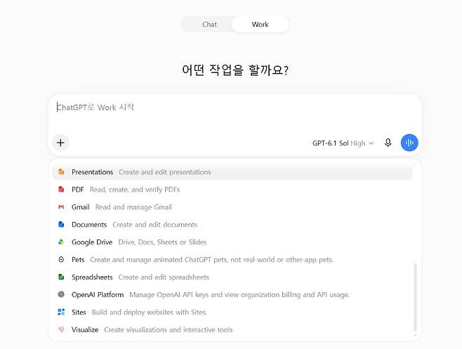462x349 pixels.
Task: Click the Sites blue grid icon
Action: tap(61, 312)
